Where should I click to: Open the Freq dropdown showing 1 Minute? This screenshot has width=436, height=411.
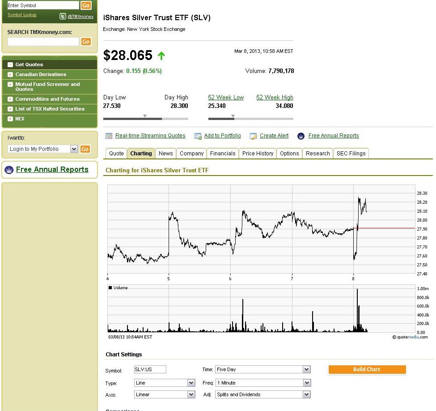click(x=263, y=383)
